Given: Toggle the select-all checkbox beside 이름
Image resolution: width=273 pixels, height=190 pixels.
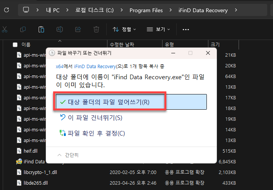Looking at the screenshot, I should click(x=15, y=45).
